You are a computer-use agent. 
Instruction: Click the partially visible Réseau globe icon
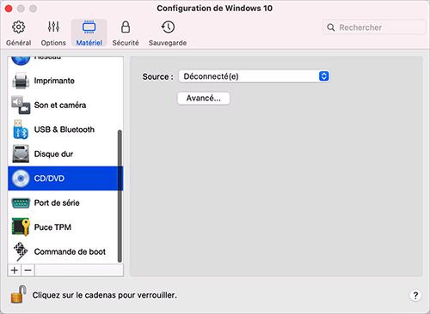pyautogui.click(x=21, y=60)
